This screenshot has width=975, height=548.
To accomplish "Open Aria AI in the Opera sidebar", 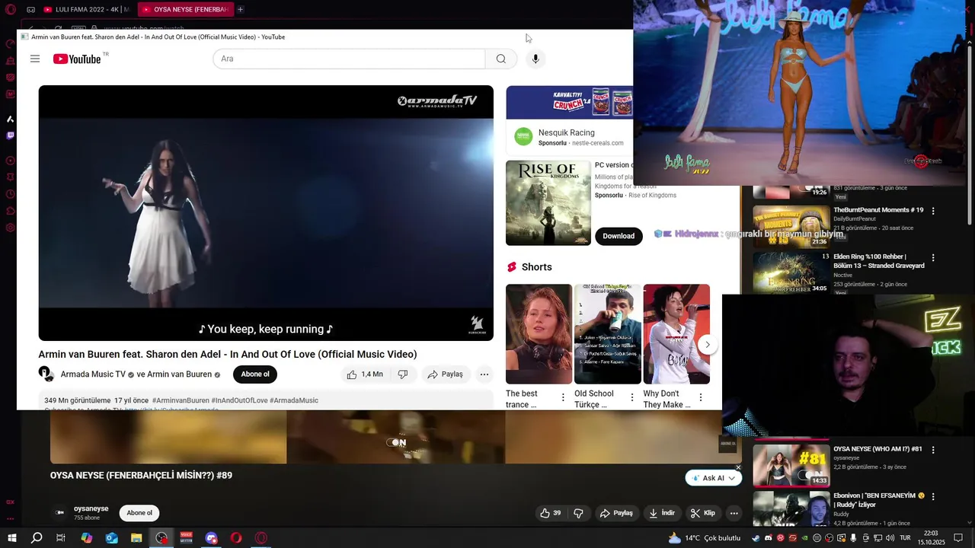I will [10, 119].
